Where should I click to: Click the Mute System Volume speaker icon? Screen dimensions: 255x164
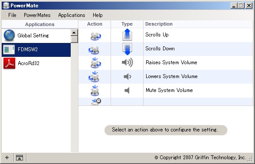click(x=127, y=90)
